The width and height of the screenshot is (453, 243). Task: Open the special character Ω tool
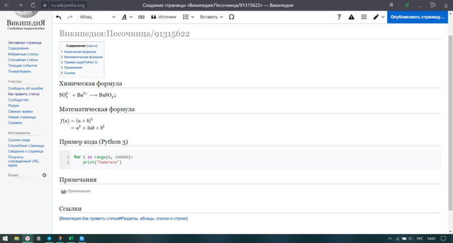tap(232, 17)
